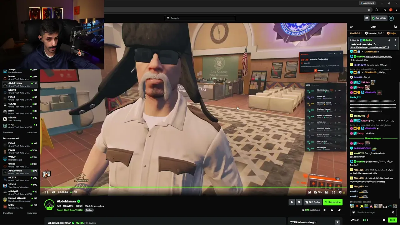Open the emote picker in chat input
The width and height of the screenshot is (400, 225).
pos(393,212)
